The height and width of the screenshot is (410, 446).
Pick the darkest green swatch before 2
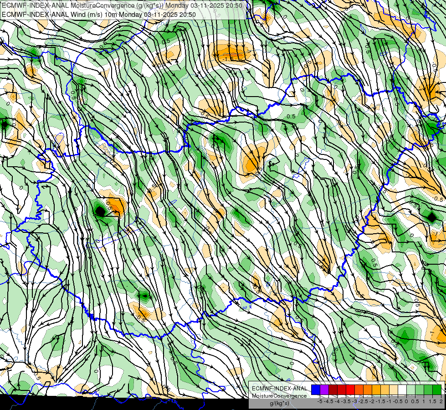pyautogui.click(x=437, y=389)
